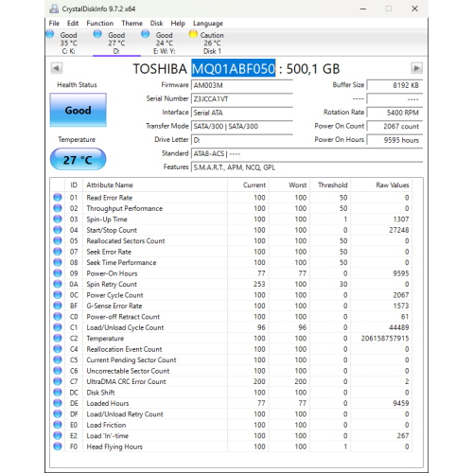Open the File menu

coord(54,24)
